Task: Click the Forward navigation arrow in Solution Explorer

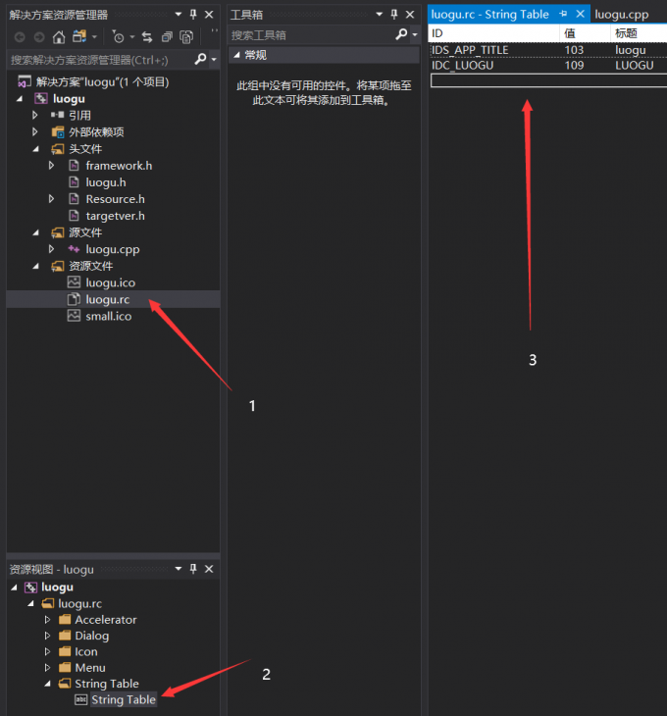Action: pyautogui.click(x=39, y=37)
